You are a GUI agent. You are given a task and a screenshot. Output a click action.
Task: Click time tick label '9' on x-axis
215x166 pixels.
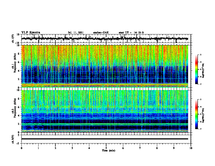(174, 148)
